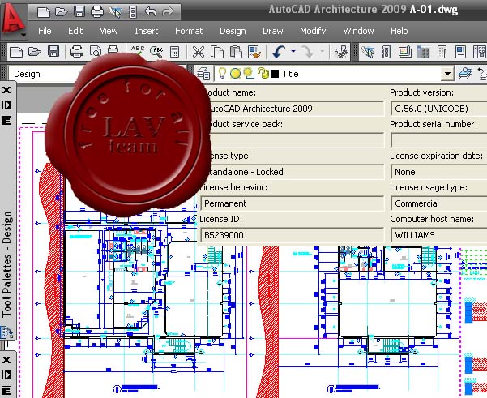The width and height of the screenshot is (487, 398).
Task: Open the Format menu
Action: click(x=189, y=31)
